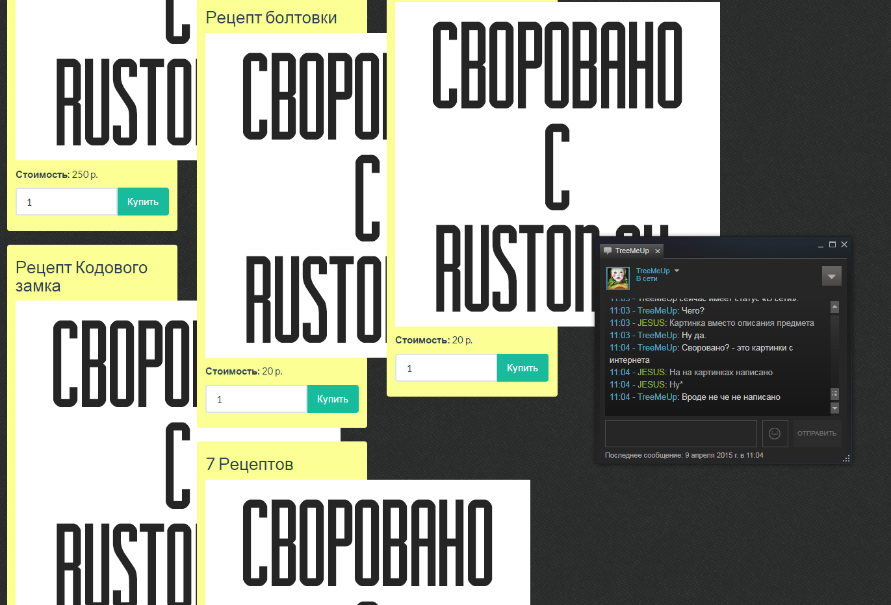Buy Рецепт болтовки with Купить button
This screenshot has height=605, width=891.
[x=333, y=399]
